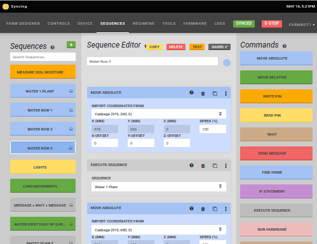The height and width of the screenshot is (244, 317).
Task: Go to the Farm Designer tab
Action: (23, 23)
